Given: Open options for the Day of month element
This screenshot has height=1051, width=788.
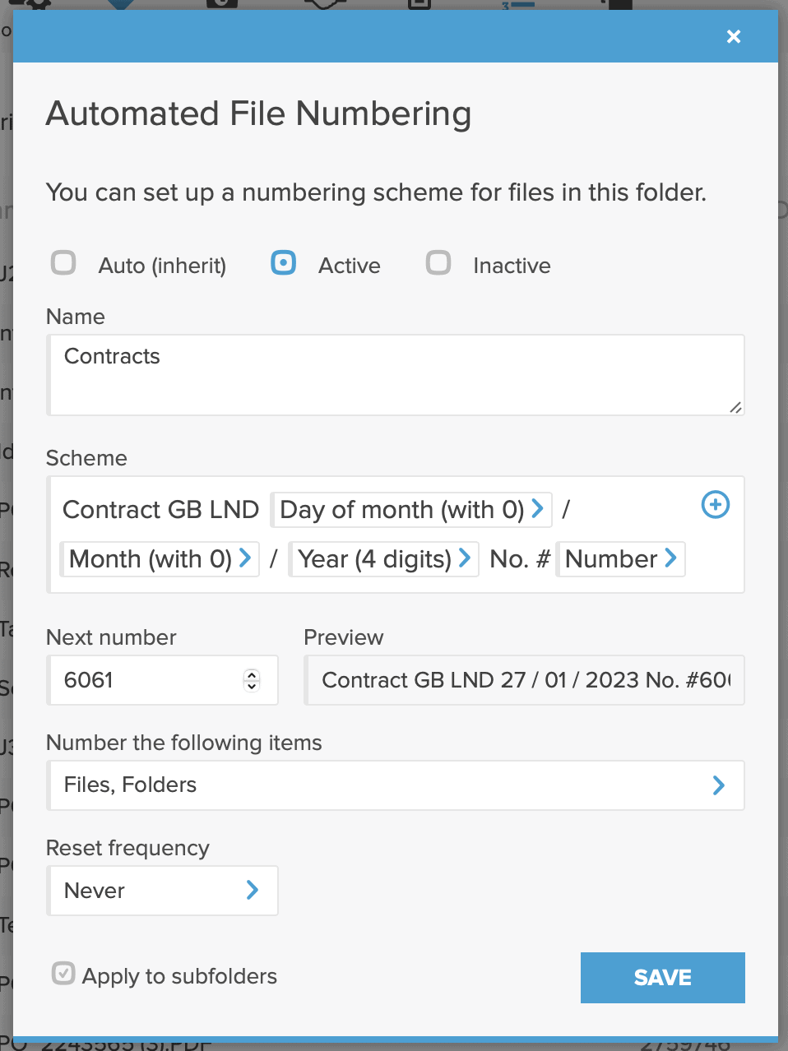Looking at the screenshot, I should coord(539,510).
